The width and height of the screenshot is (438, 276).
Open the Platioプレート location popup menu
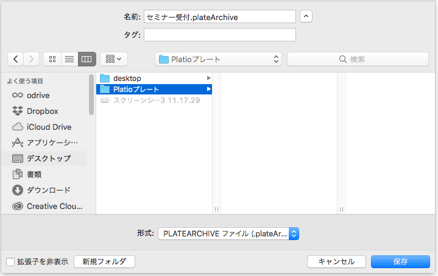(218, 59)
